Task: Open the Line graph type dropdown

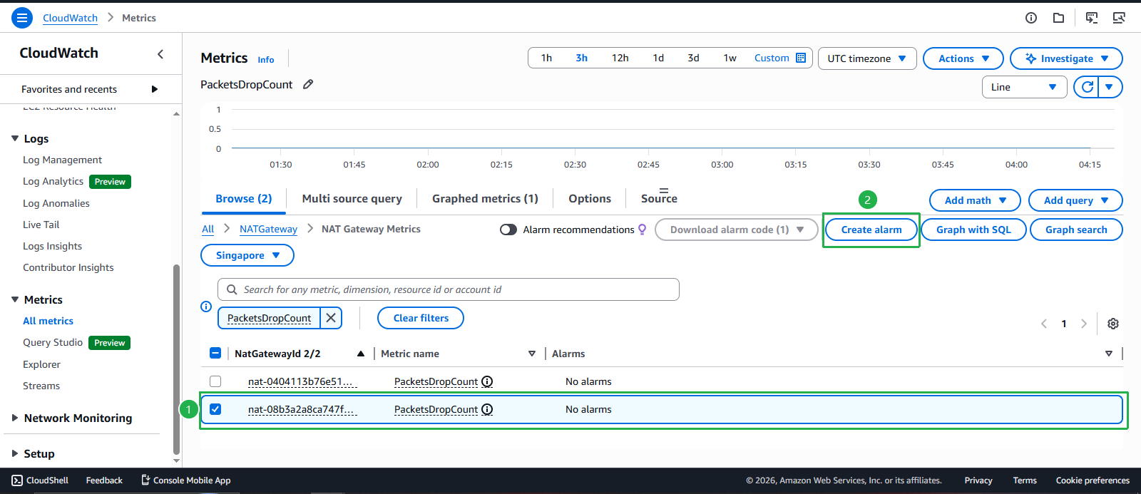Action: (1024, 87)
